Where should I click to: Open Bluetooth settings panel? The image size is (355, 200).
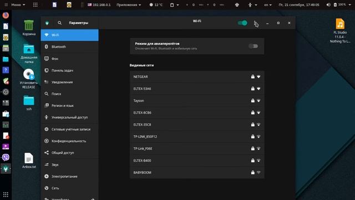[x=70, y=47]
